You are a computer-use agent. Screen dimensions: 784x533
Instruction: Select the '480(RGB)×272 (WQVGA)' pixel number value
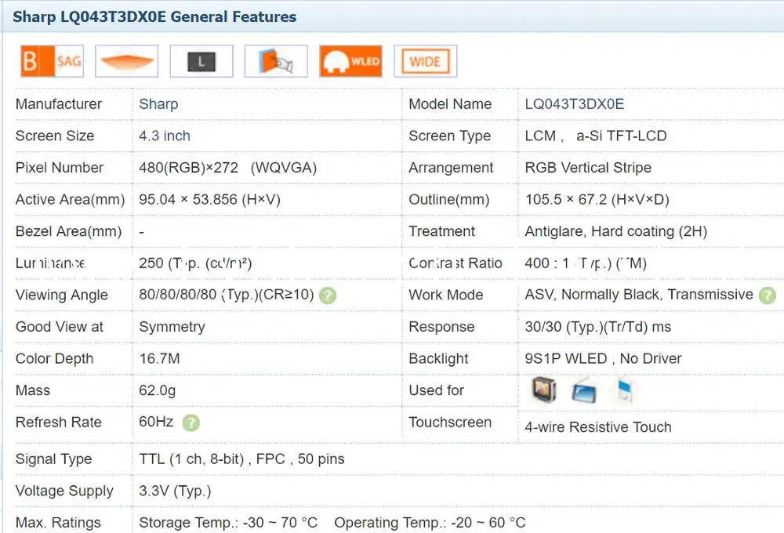click(228, 168)
